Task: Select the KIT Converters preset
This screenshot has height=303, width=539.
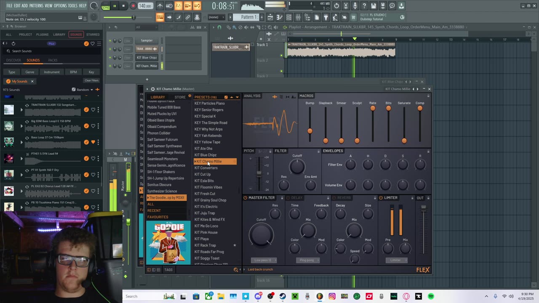Action: tap(206, 168)
